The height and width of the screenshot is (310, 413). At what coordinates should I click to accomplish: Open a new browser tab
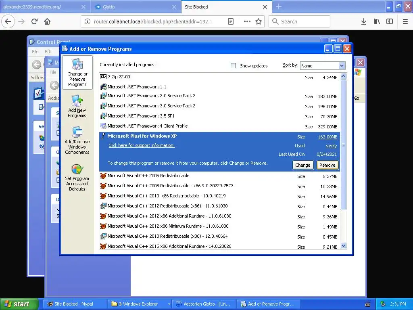279,7
